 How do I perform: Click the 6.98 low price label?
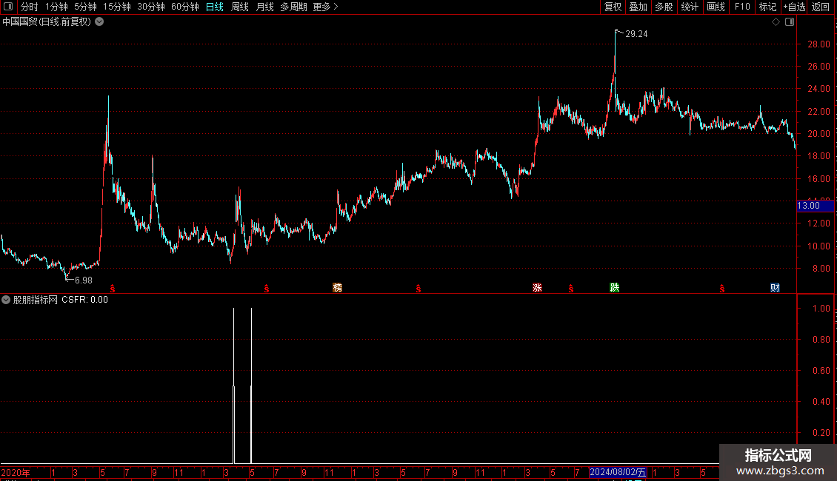coord(83,280)
